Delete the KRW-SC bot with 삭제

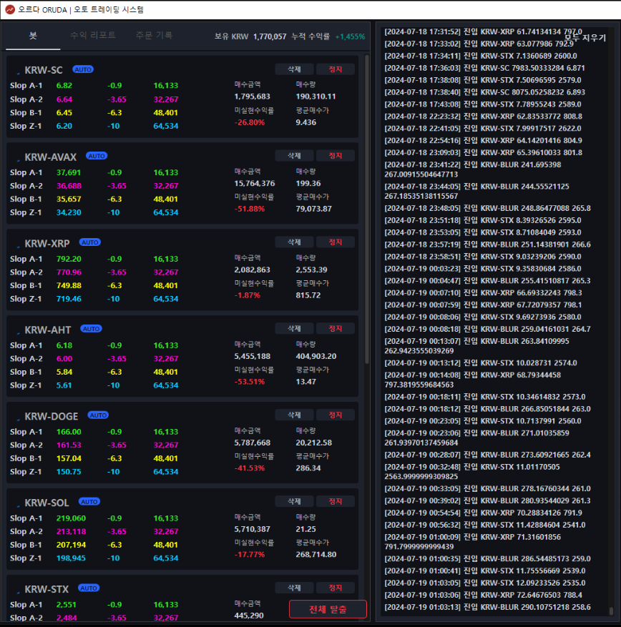point(294,69)
